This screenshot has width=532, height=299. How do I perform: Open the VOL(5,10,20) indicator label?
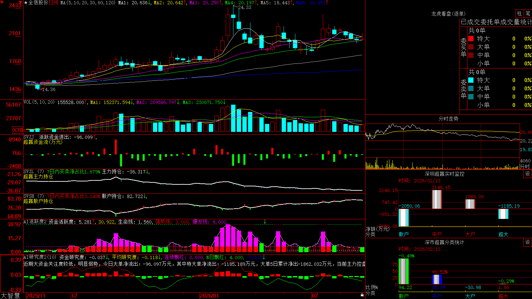tap(39, 102)
